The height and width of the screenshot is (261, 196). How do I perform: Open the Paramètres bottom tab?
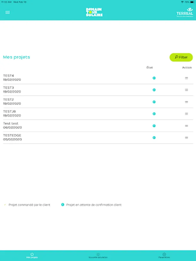click(x=164, y=255)
